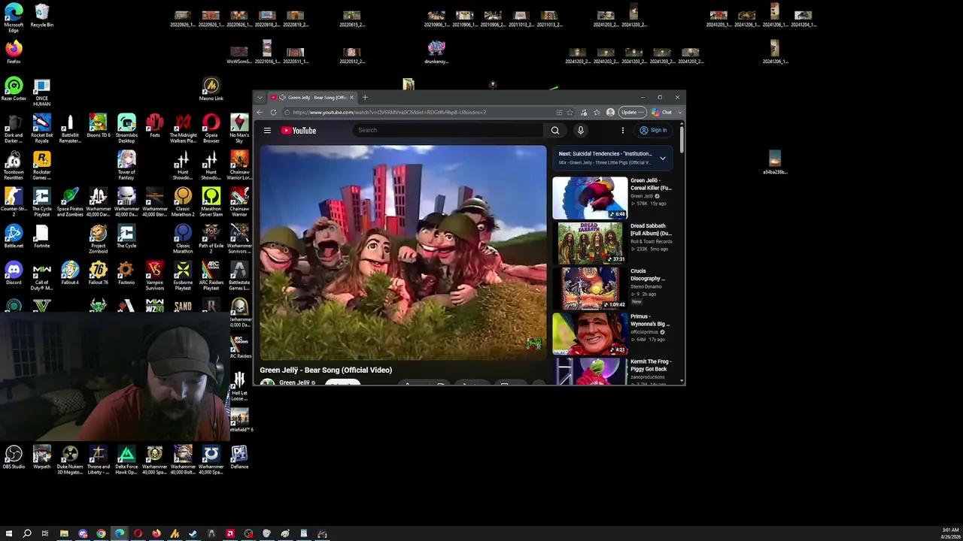
Task: Open a new browser tab
Action: (x=365, y=98)
